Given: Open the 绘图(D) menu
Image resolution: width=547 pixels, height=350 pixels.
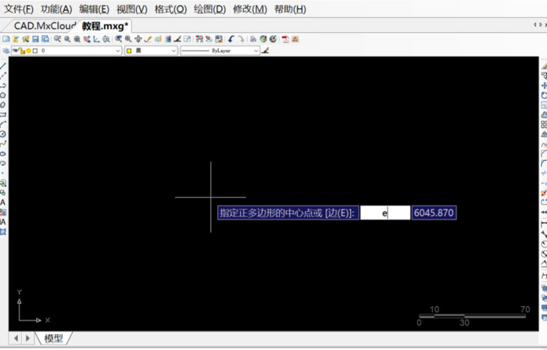Looking at the screenshot, I should click(x=209, y=9).
